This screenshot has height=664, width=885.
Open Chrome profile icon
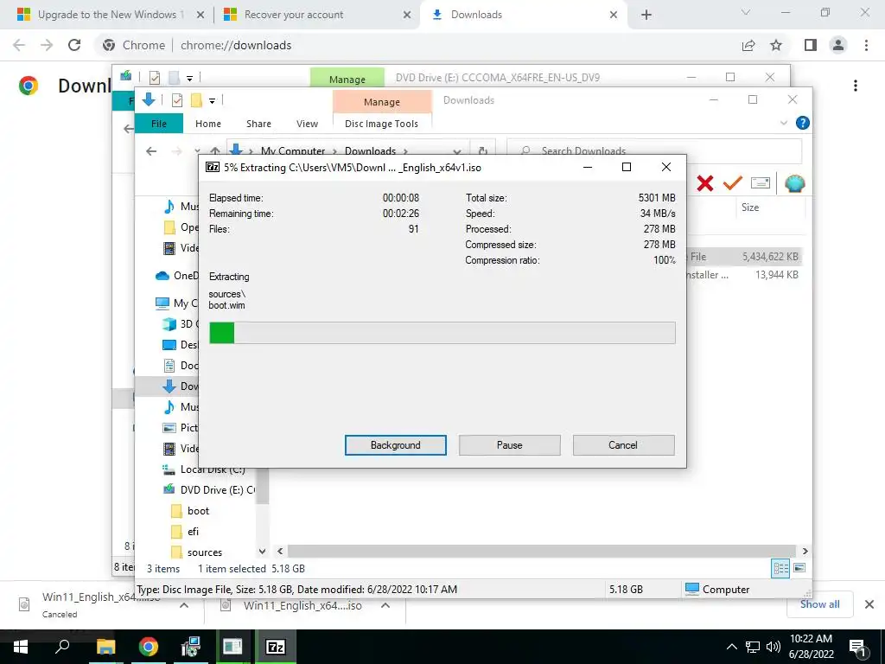pyautogui.click(x=838, y=45)
